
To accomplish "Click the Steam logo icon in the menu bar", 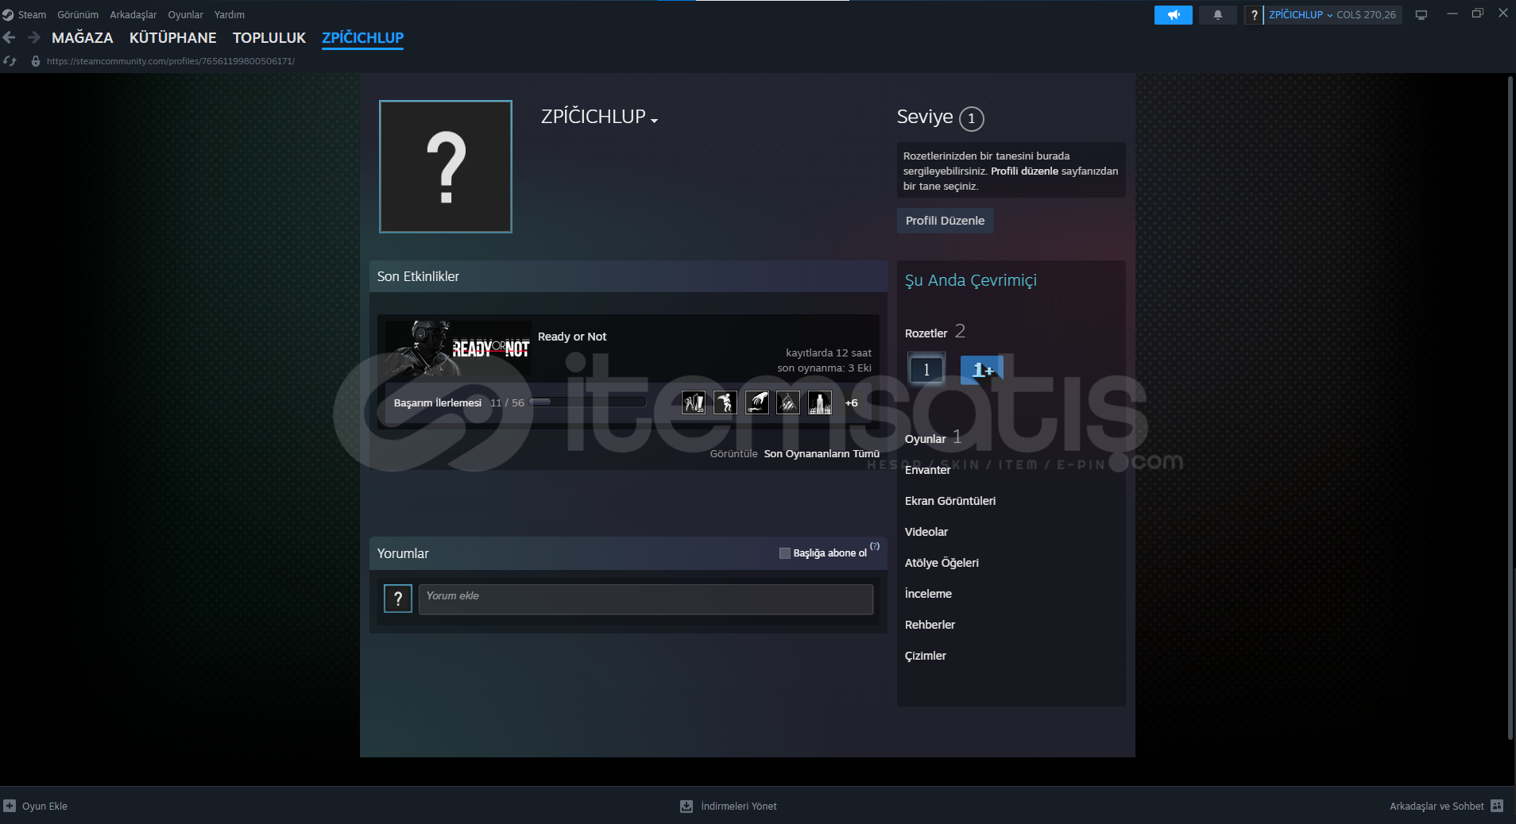I will tap(8, 15).
